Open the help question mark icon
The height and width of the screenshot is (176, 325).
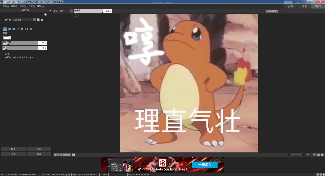pos(45,14)
